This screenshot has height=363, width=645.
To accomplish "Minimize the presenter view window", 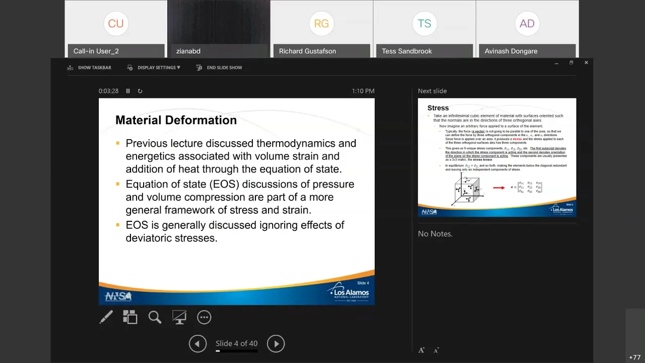I will click(x=556, y=63).
